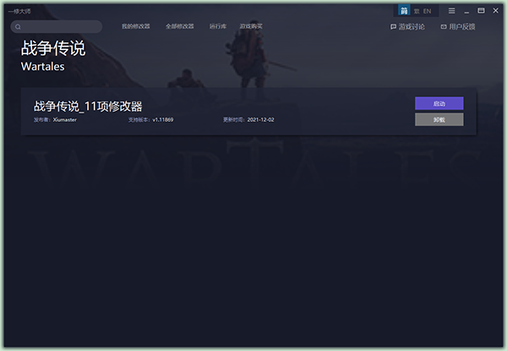Click the 战争传说 game heading
The image size is (507, 351).
click(x=53, y=48)
